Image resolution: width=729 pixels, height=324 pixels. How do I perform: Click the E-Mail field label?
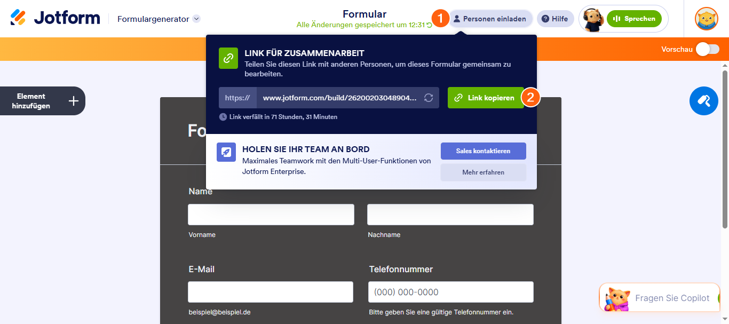click(x=202, y=269)
